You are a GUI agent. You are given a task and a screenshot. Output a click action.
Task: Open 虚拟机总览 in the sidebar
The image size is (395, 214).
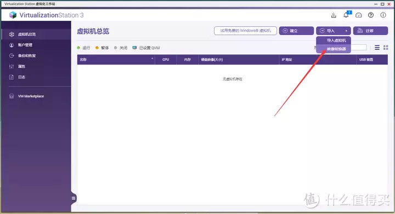tap(36, 34)
